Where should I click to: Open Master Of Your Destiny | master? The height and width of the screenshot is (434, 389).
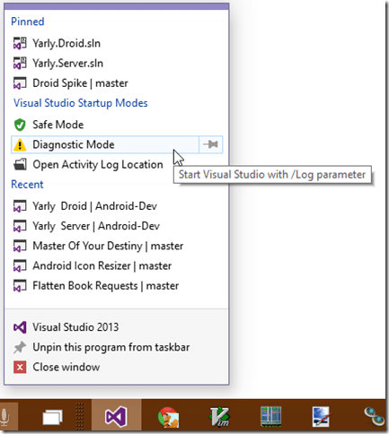pyautogui.click(x=117, y=246)
